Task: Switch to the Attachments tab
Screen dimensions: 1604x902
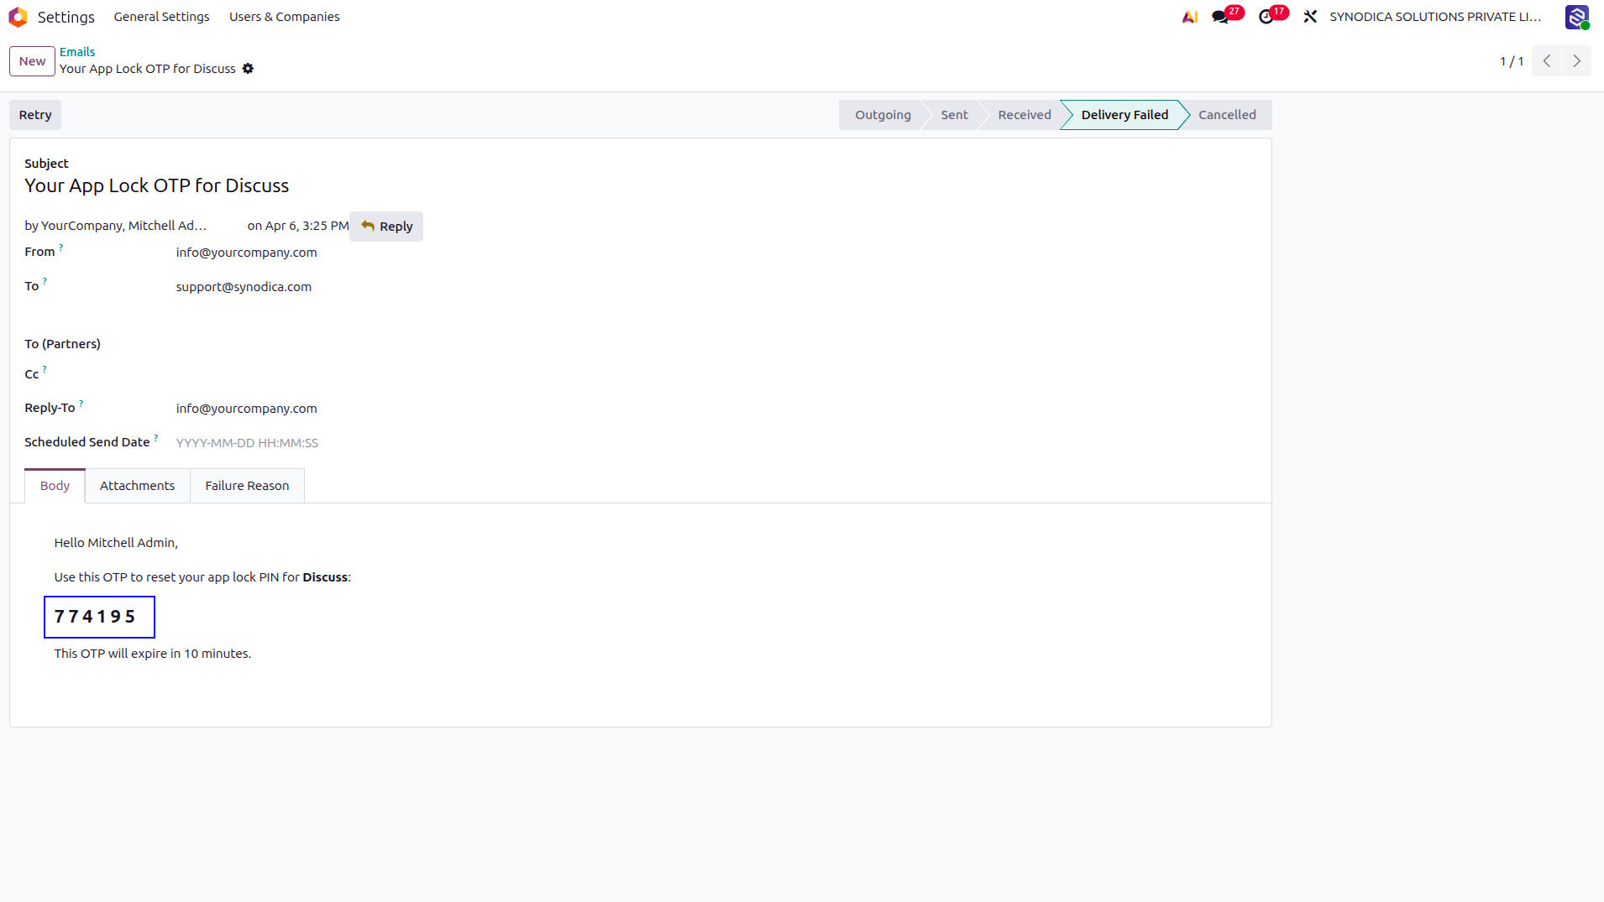Action: pos(137,486)
